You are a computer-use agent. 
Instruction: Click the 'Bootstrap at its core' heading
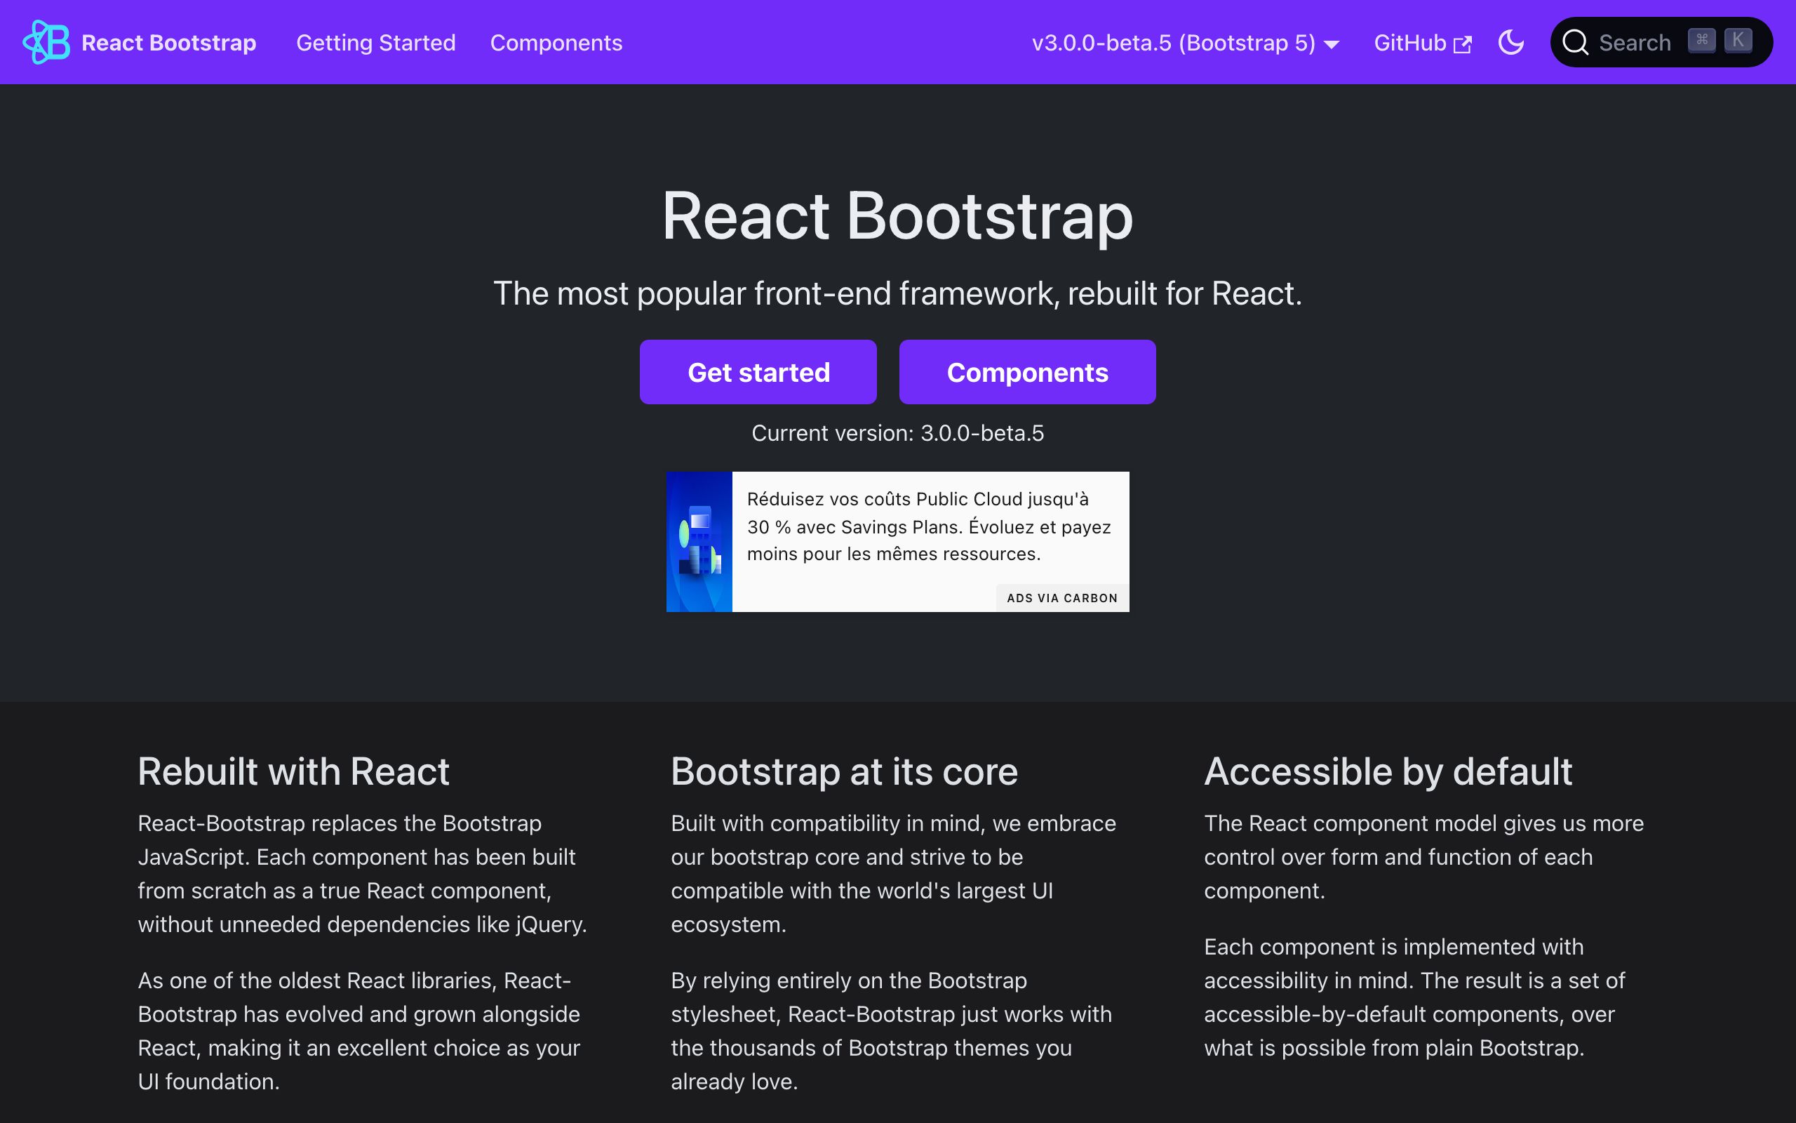844,771
